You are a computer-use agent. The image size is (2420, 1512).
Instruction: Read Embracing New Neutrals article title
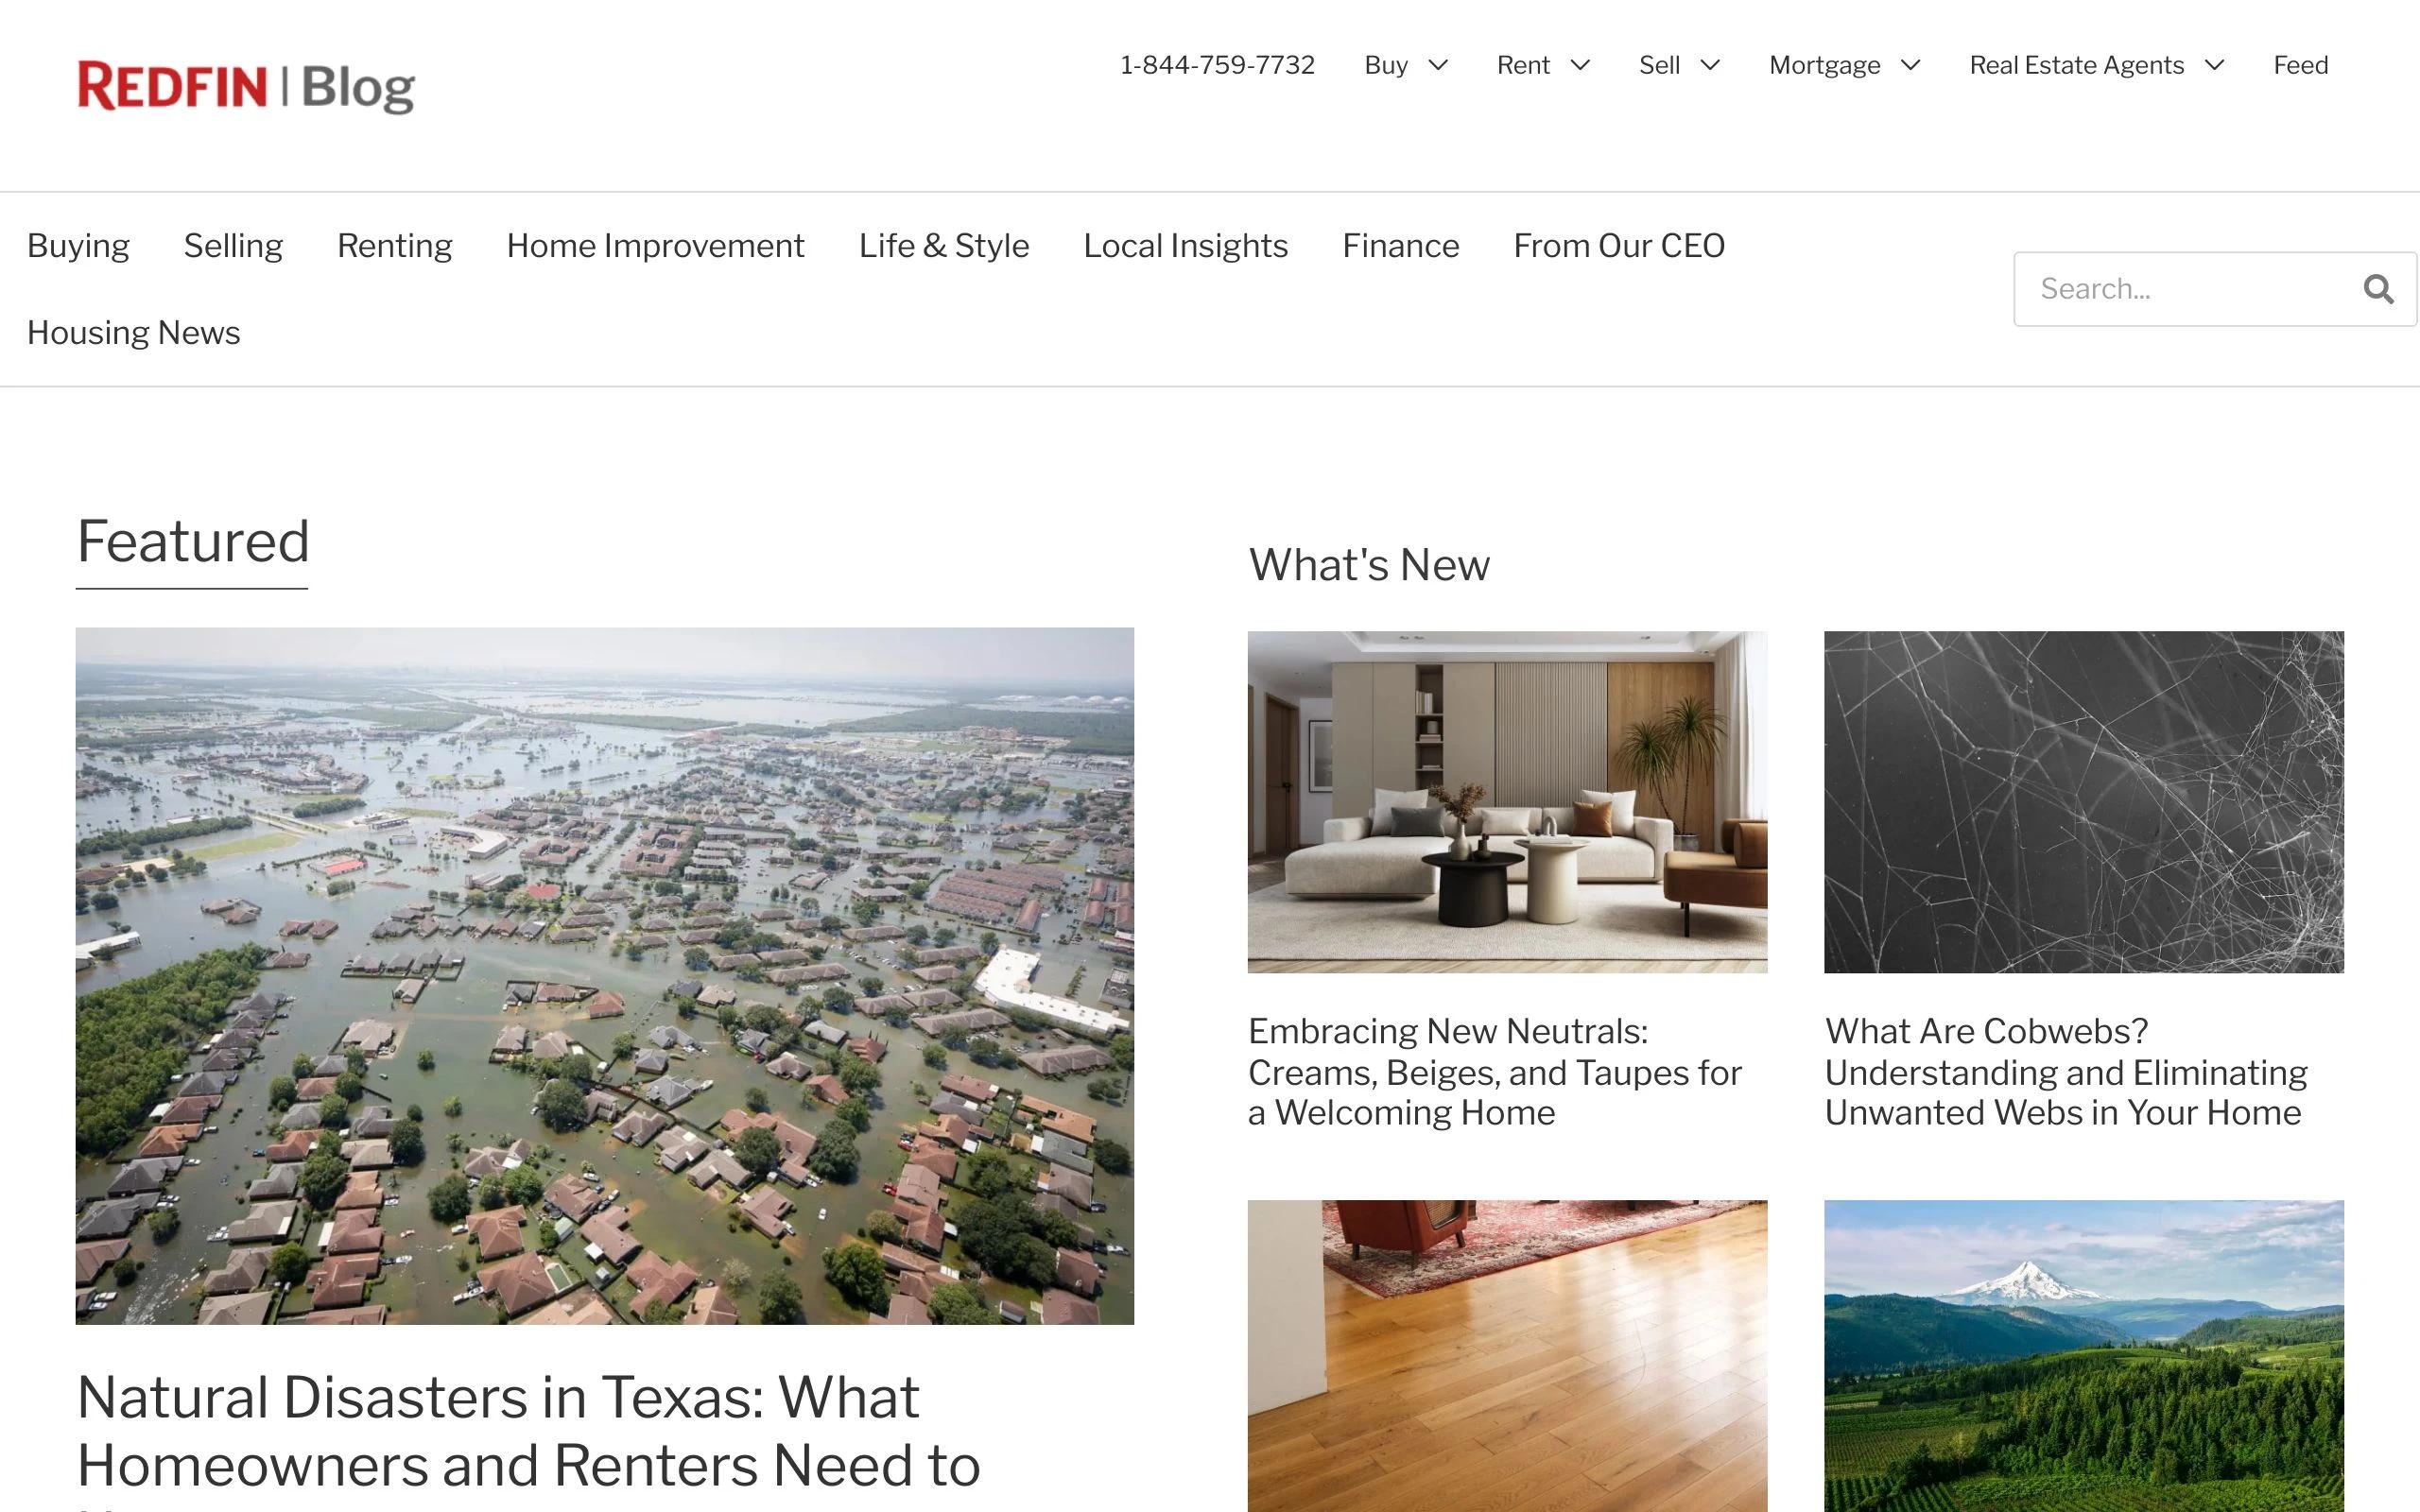coord(1494,1071)
